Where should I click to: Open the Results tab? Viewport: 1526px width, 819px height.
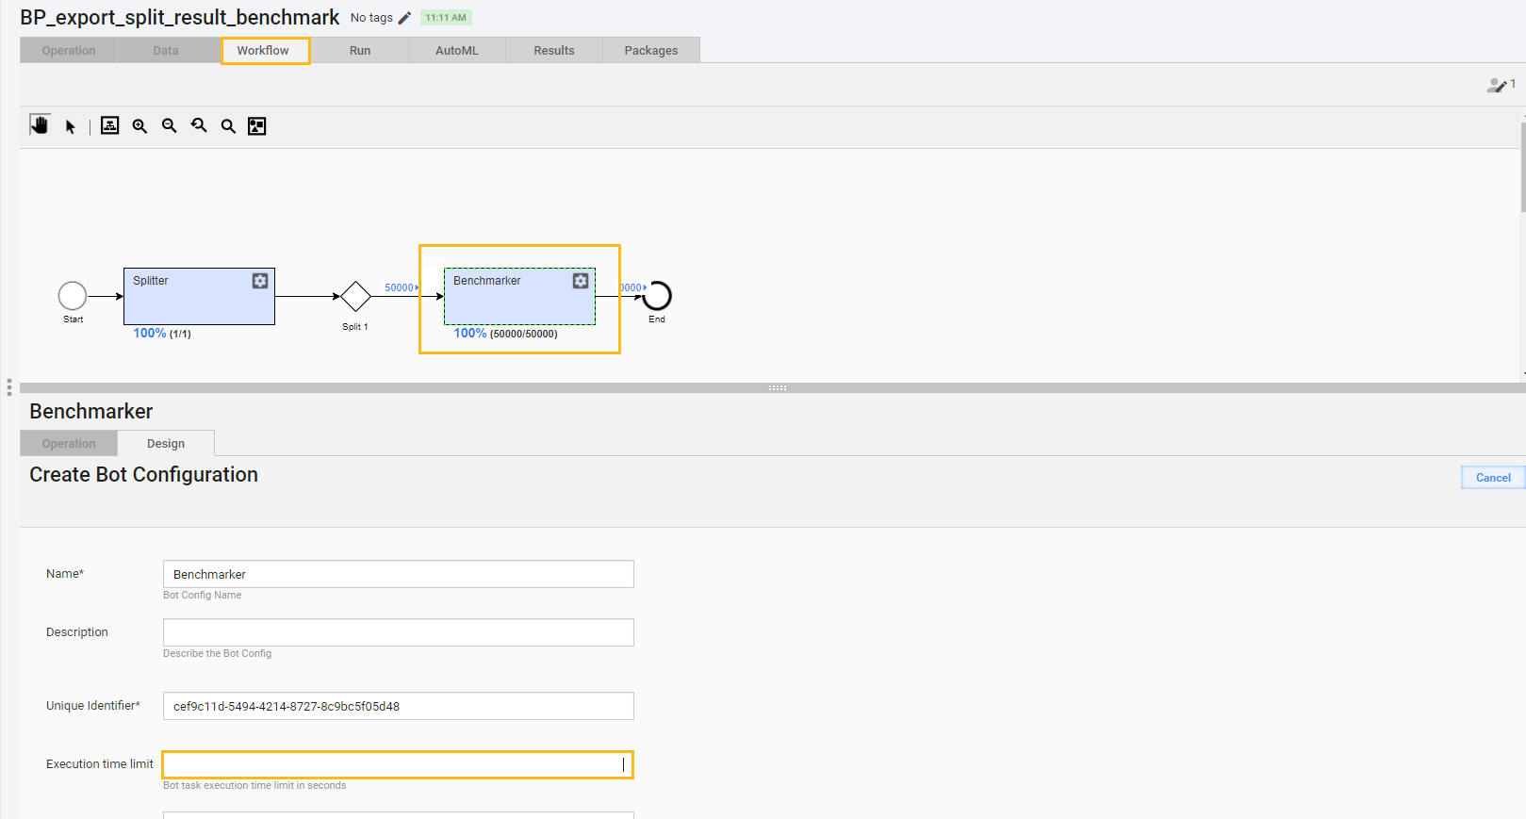[x=554, y=51]
